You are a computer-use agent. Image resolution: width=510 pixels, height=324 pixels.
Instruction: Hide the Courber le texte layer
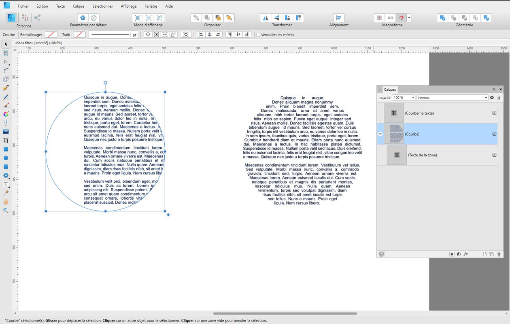494,113
